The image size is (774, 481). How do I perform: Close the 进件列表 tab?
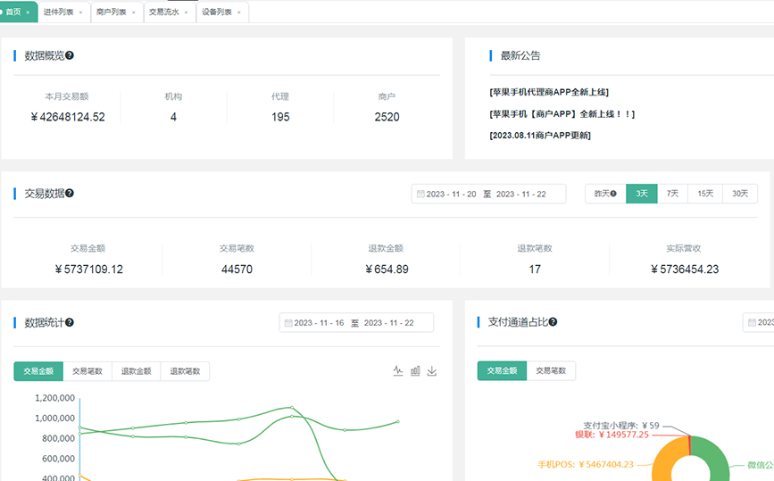81,12
